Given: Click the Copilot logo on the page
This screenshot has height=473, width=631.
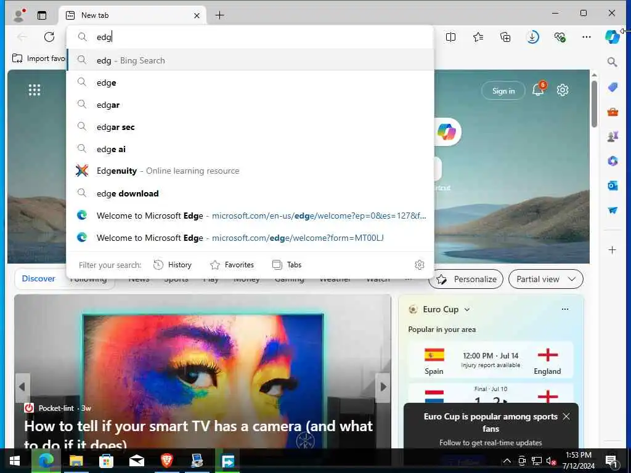Looking at the screenshot, I should (447, 132).
